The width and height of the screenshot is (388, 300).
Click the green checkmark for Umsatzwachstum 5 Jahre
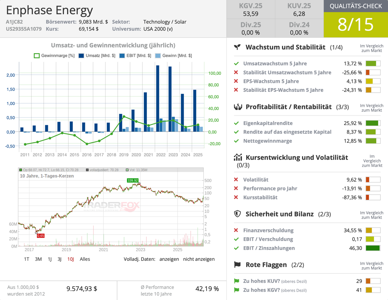(236, 64)
